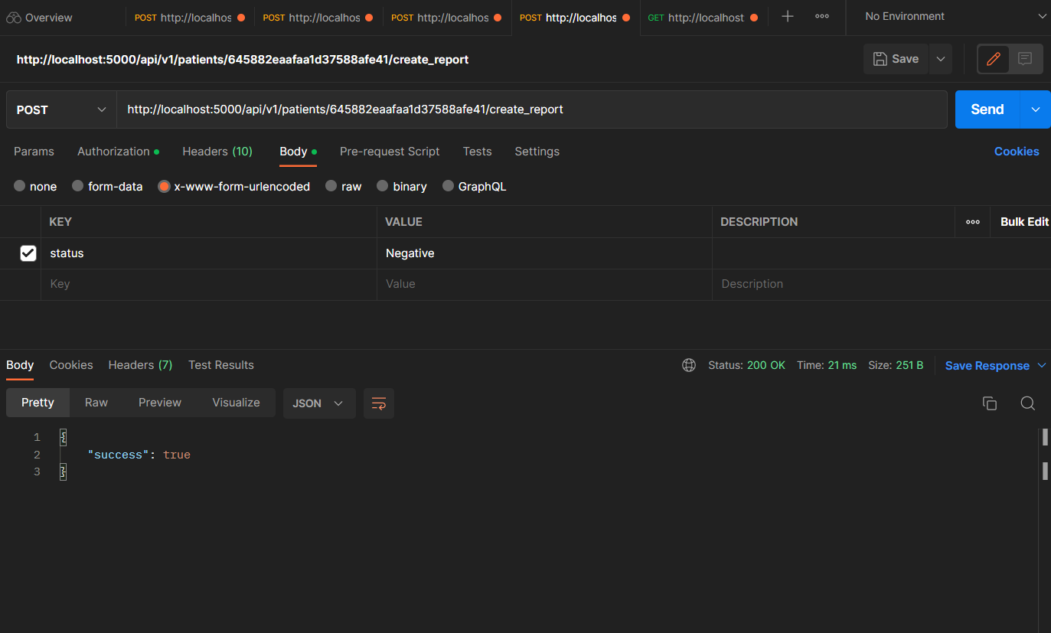Switch to the Tests tab
Viewport: 1051px width, 633px height.
pyautogui.click(x=477, y=152)
